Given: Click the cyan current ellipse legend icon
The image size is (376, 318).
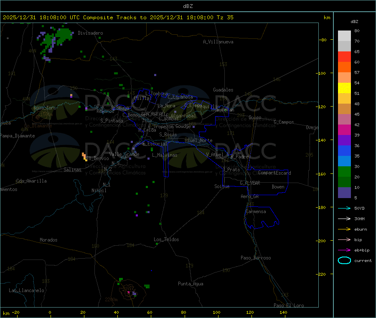Looking at the screenshot, I should point(344,260).
